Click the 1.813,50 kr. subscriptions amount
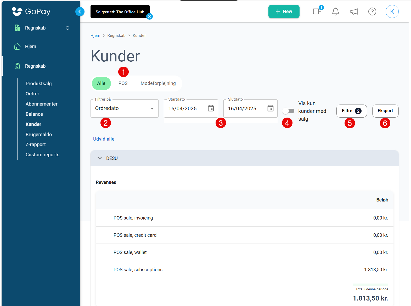The image size is (411, 306). [376, 270]
